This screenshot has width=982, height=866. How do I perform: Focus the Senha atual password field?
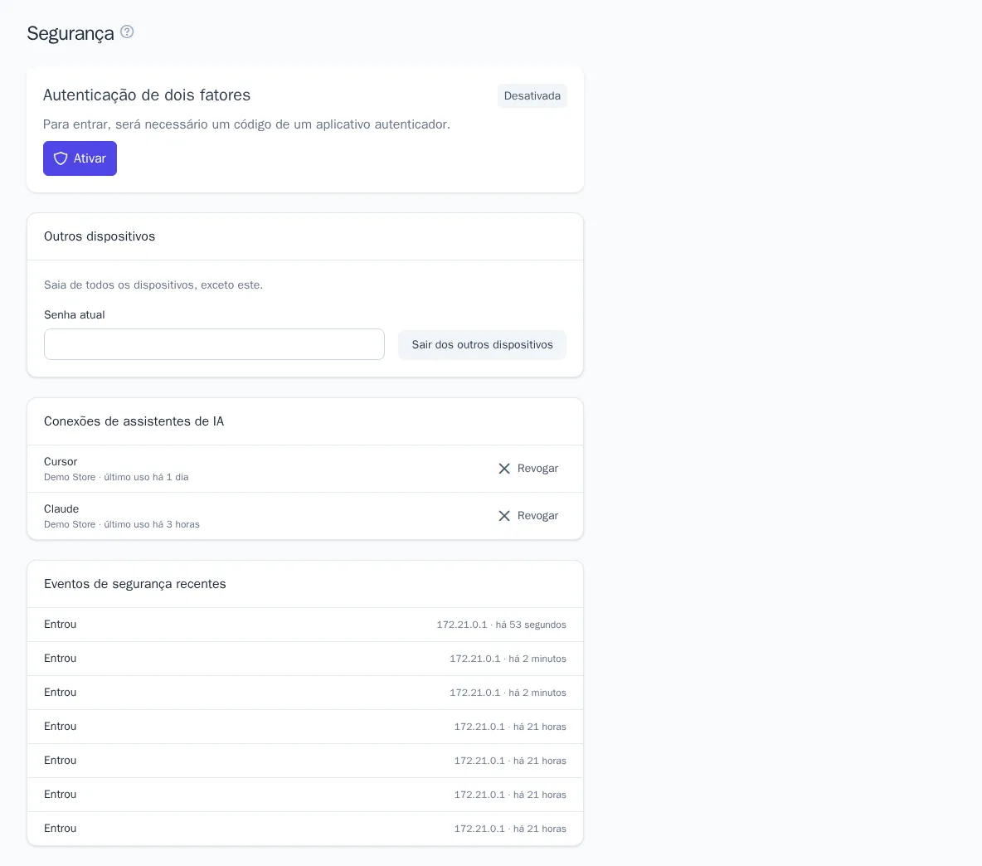214,344
